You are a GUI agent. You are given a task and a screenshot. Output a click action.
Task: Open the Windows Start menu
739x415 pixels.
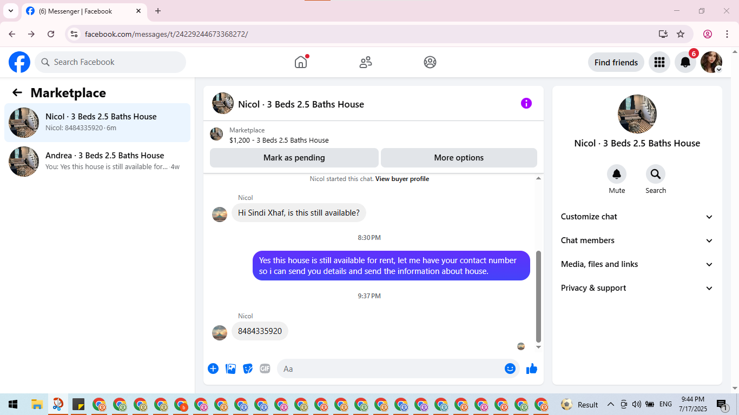tap(13, 404)
